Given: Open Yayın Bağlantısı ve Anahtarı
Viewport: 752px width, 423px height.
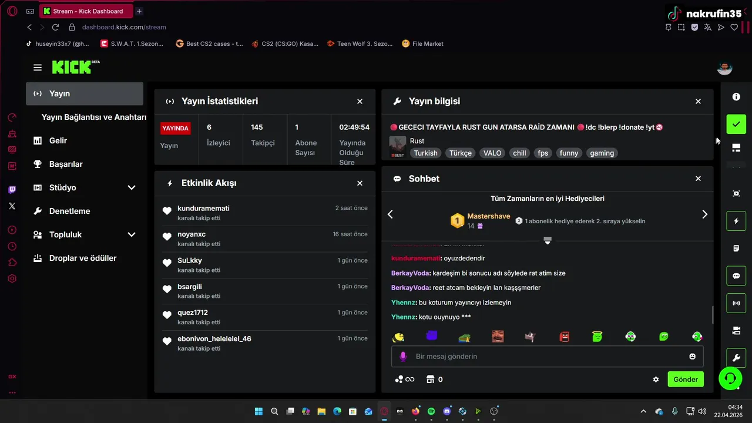Looking at the screenshot, I should (x=94, y=117).
